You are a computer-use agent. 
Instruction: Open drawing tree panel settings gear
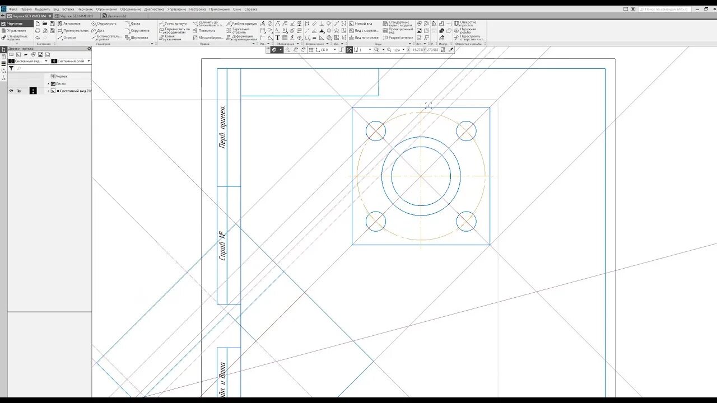(89, 49)
